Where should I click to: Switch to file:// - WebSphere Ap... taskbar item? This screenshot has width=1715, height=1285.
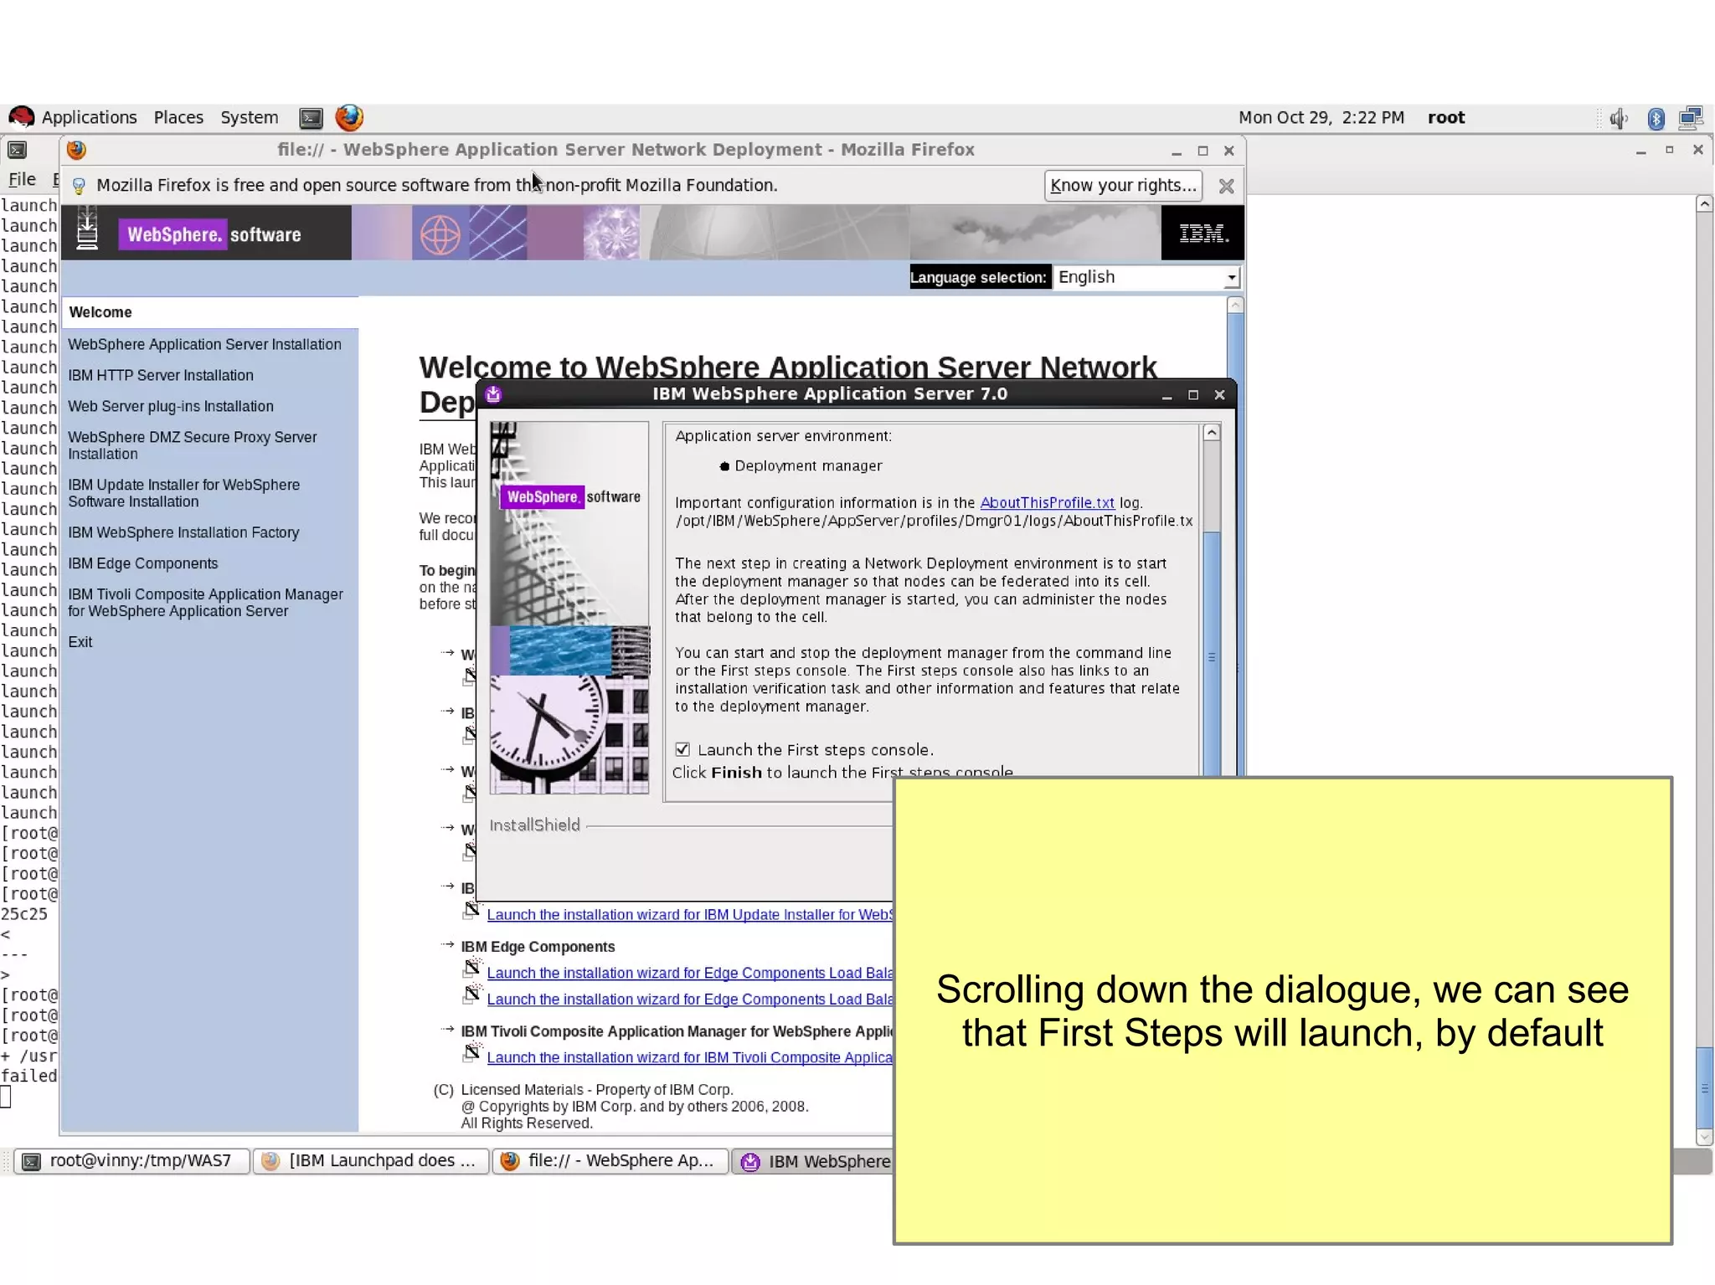tap(610, 1161)
